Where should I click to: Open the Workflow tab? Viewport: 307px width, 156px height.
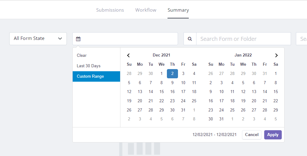pyautogui.click(x=146, y=10)
